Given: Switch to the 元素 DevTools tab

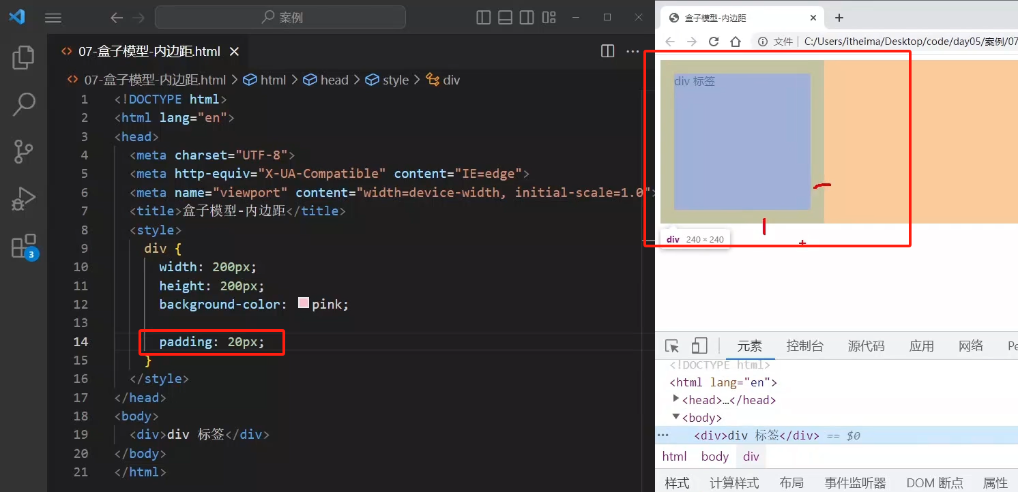Looking at the screenshot, I should pos(750,345).
